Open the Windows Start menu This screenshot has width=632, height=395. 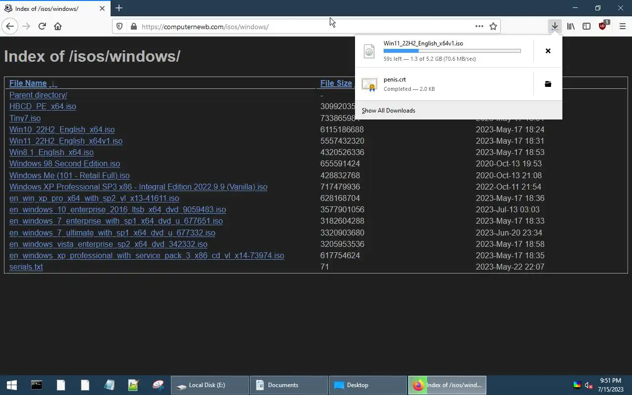point(12,385)
